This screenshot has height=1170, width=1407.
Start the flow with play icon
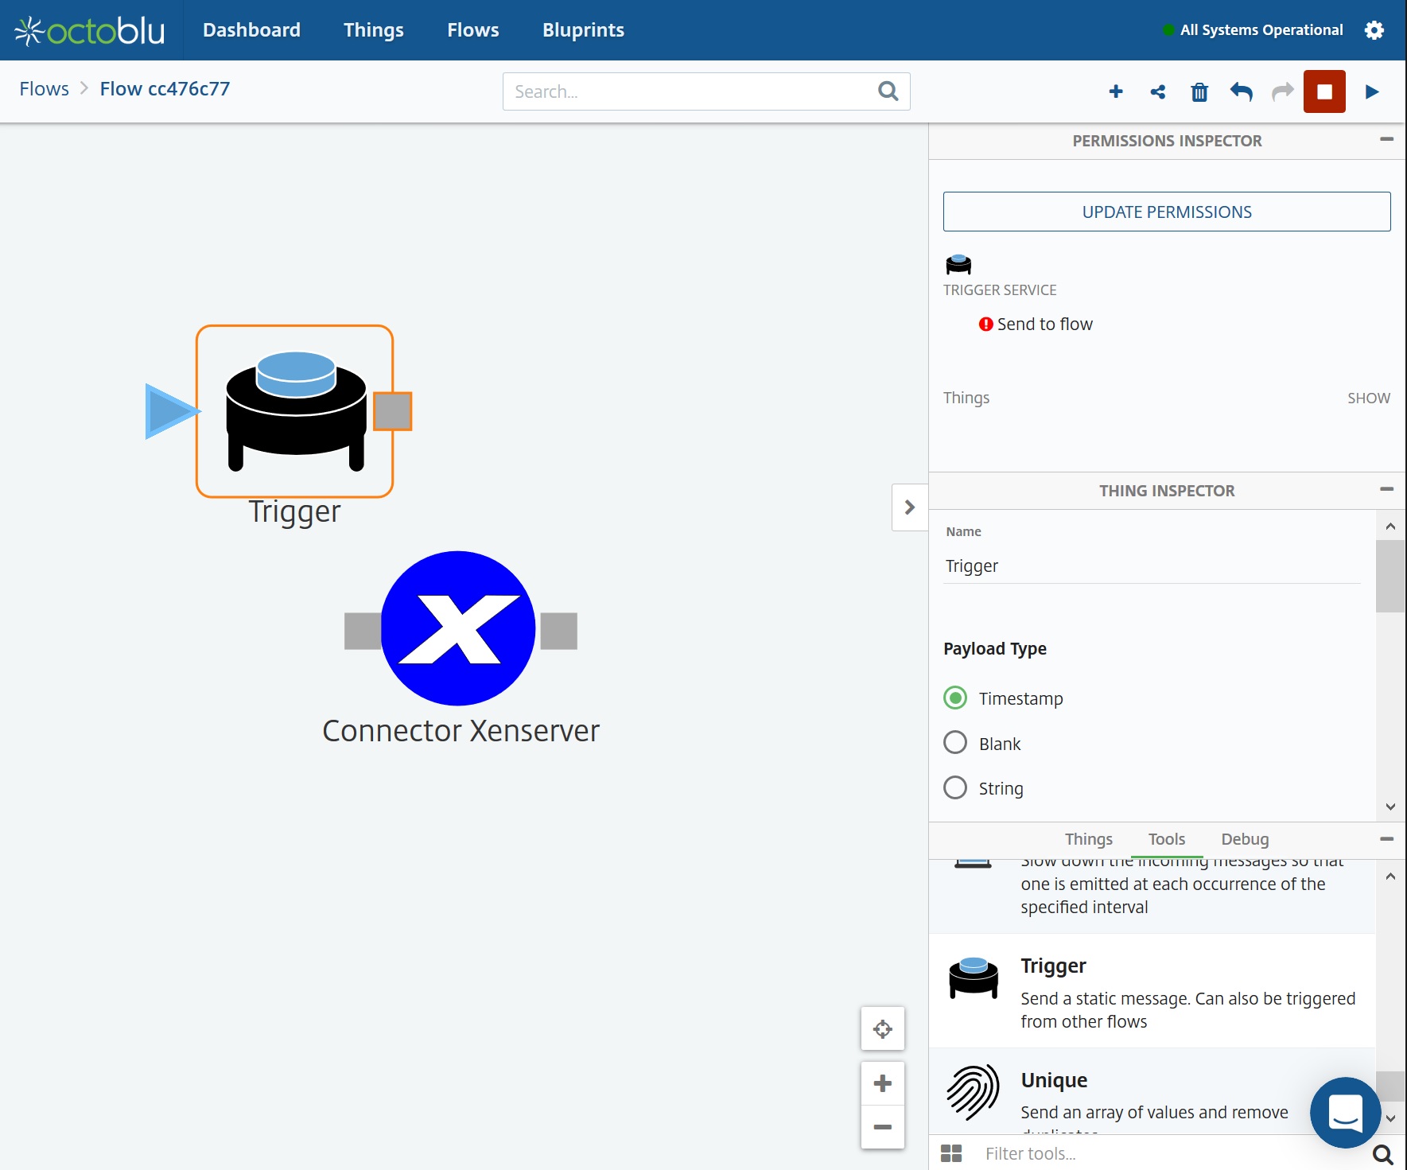tap(1372, 91)
